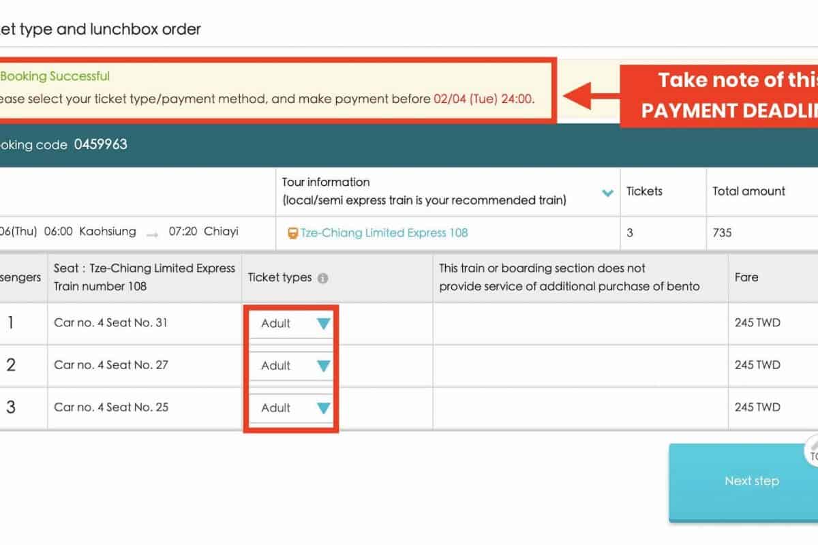The image size is (818, 545).
Task: Open the Tze-Chiang Limited Express 108 link
Action: point(384,233)
